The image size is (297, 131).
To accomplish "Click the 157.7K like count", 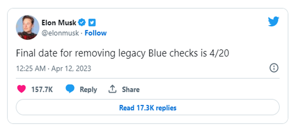I will tap(42, 90).
